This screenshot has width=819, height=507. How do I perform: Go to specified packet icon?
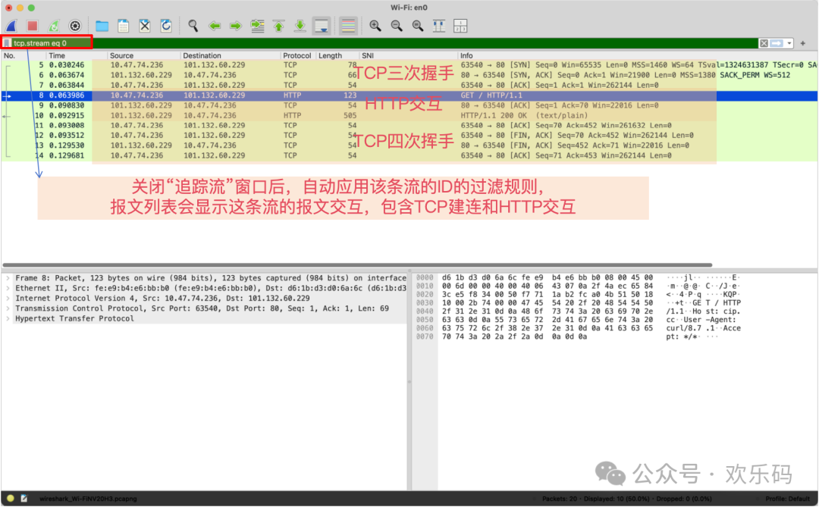coord(257,26)
